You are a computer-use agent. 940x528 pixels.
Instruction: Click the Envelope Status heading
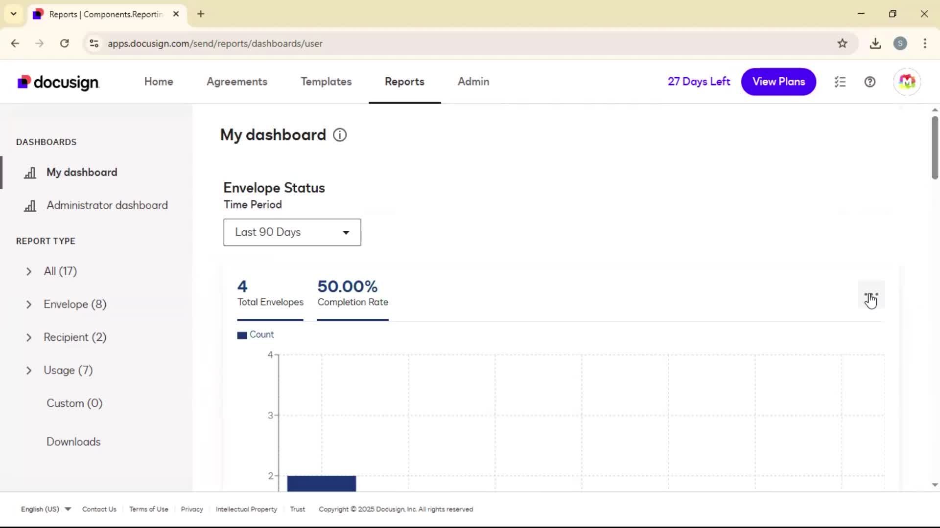coord(274,188)
